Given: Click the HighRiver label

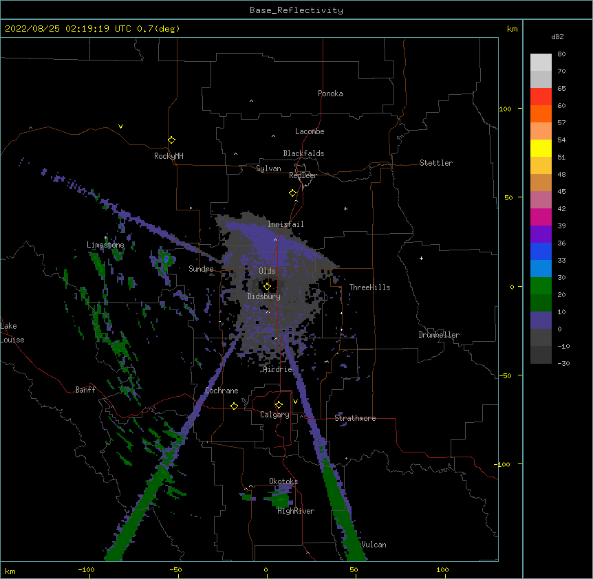Looking at the screenshot, I should click(295, 511).
